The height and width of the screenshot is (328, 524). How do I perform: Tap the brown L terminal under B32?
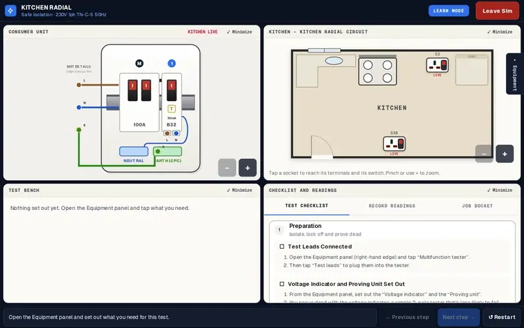point(167,133)
